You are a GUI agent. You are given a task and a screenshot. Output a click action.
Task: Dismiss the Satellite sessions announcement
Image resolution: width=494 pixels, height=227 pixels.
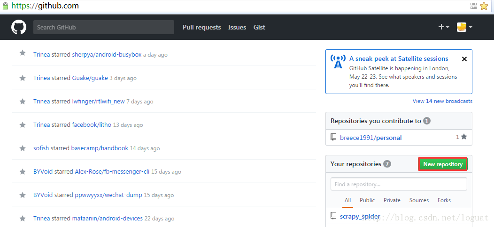pyautogui.click(x=464, y=59)
